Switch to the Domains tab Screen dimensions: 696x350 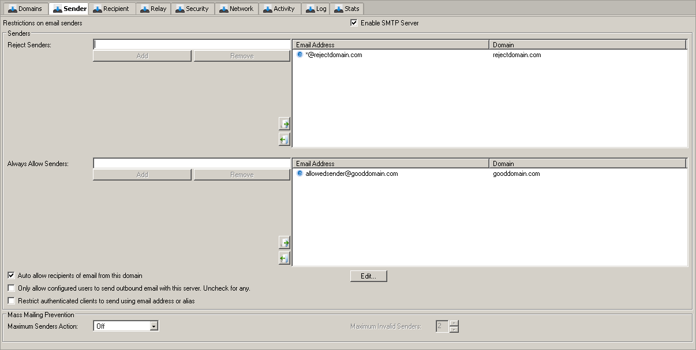tap(25, 9)
